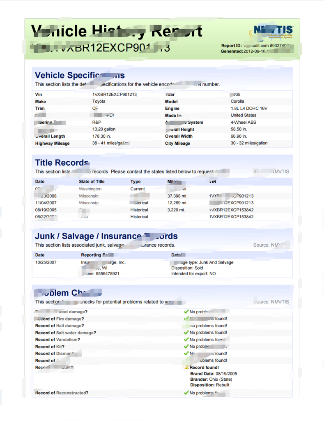Click the green checkmark in the Fire damage row
324x421 pixels.
(186, 319)
